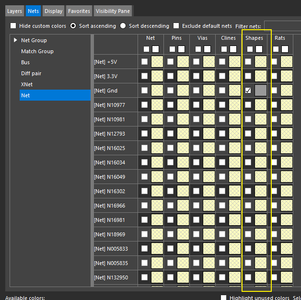Toggle the 3.3V Pins checkbox

tap(170, 76)
